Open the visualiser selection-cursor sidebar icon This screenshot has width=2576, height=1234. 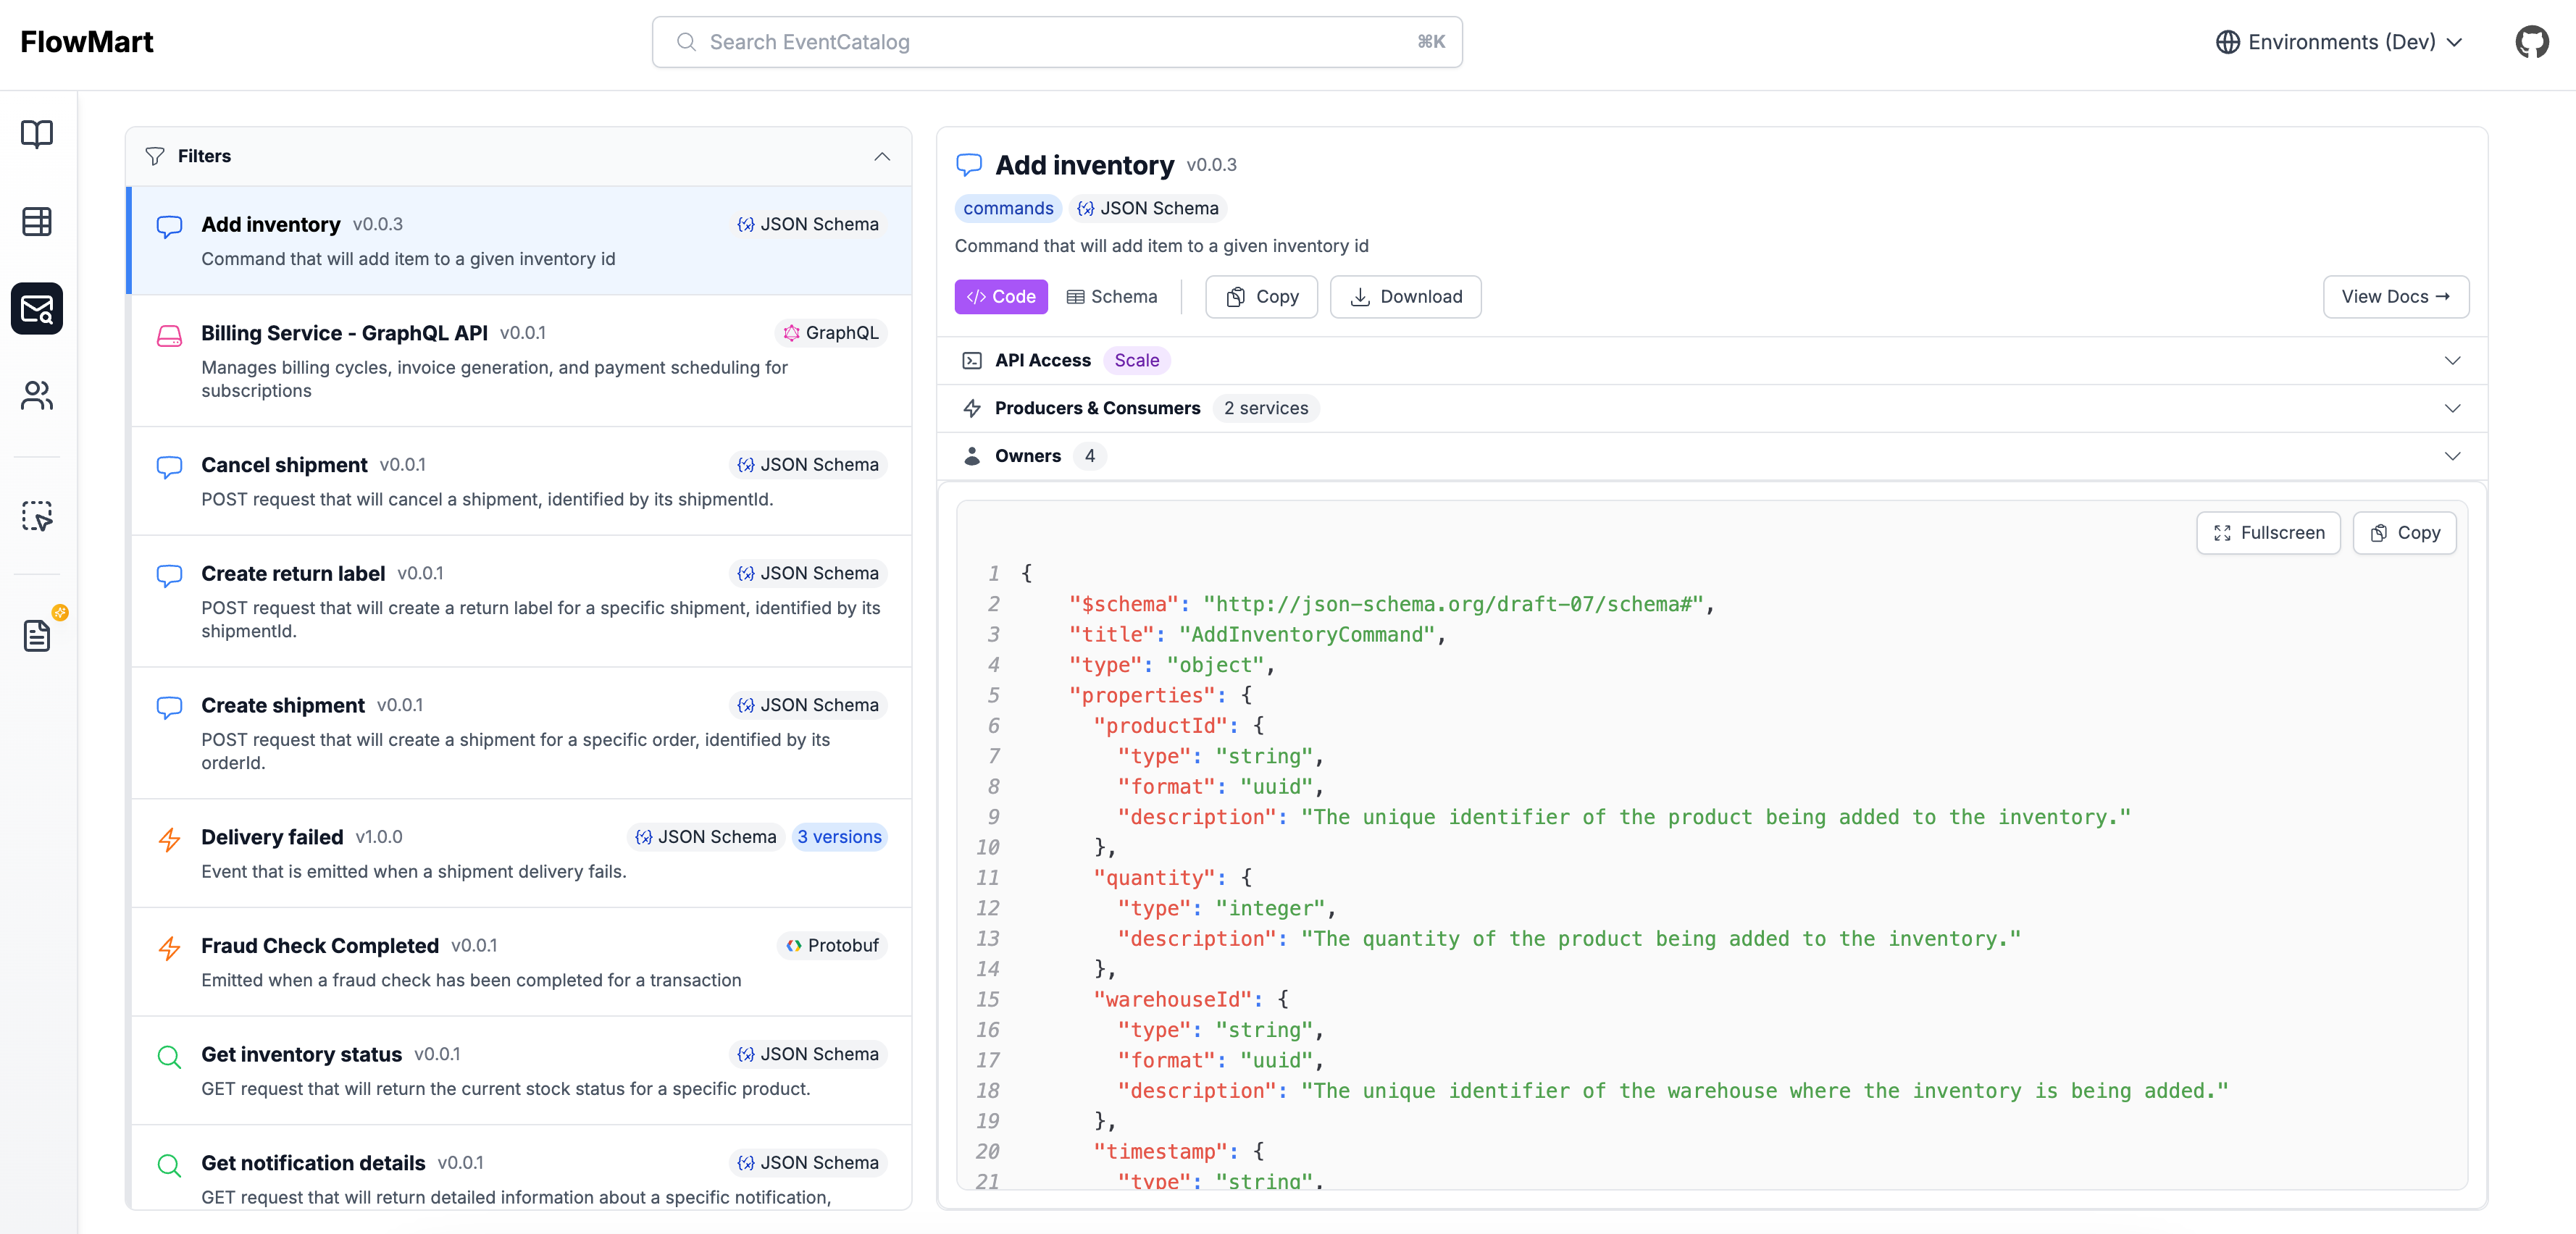point(37,516)
